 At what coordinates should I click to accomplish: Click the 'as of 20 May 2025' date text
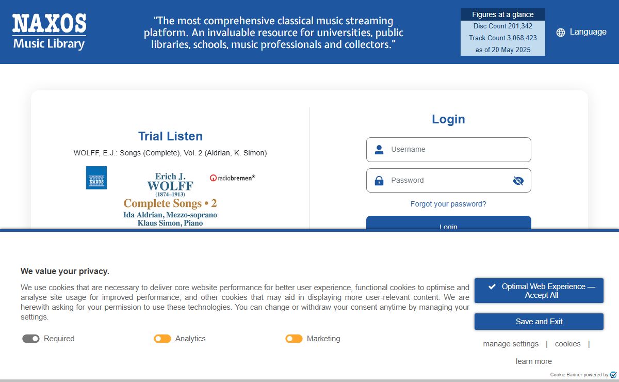pos(503,50)
